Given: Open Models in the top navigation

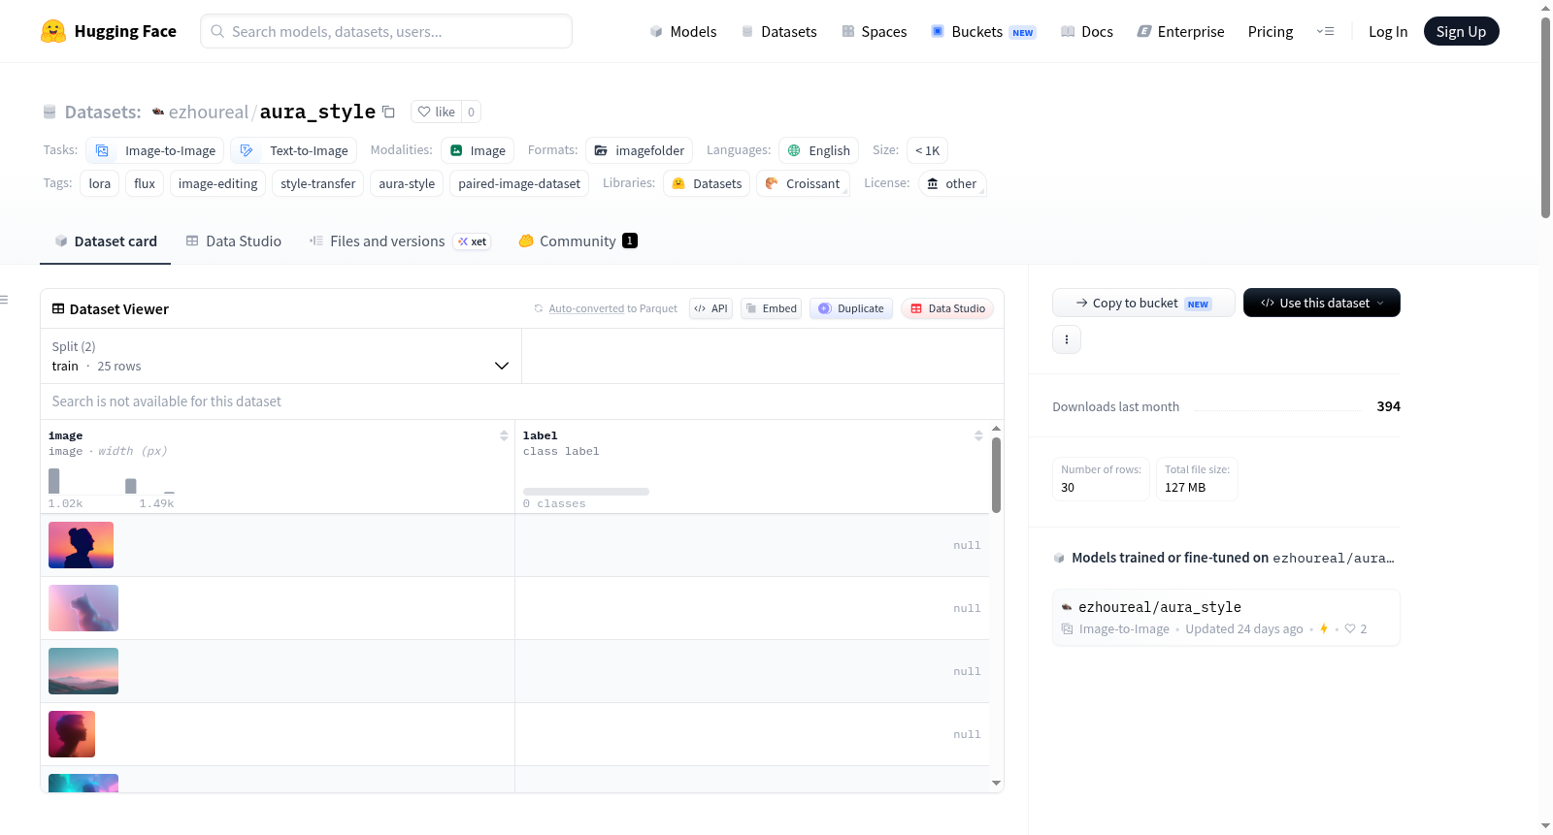Looking at the screenshot, I should [x=683, y=31].
